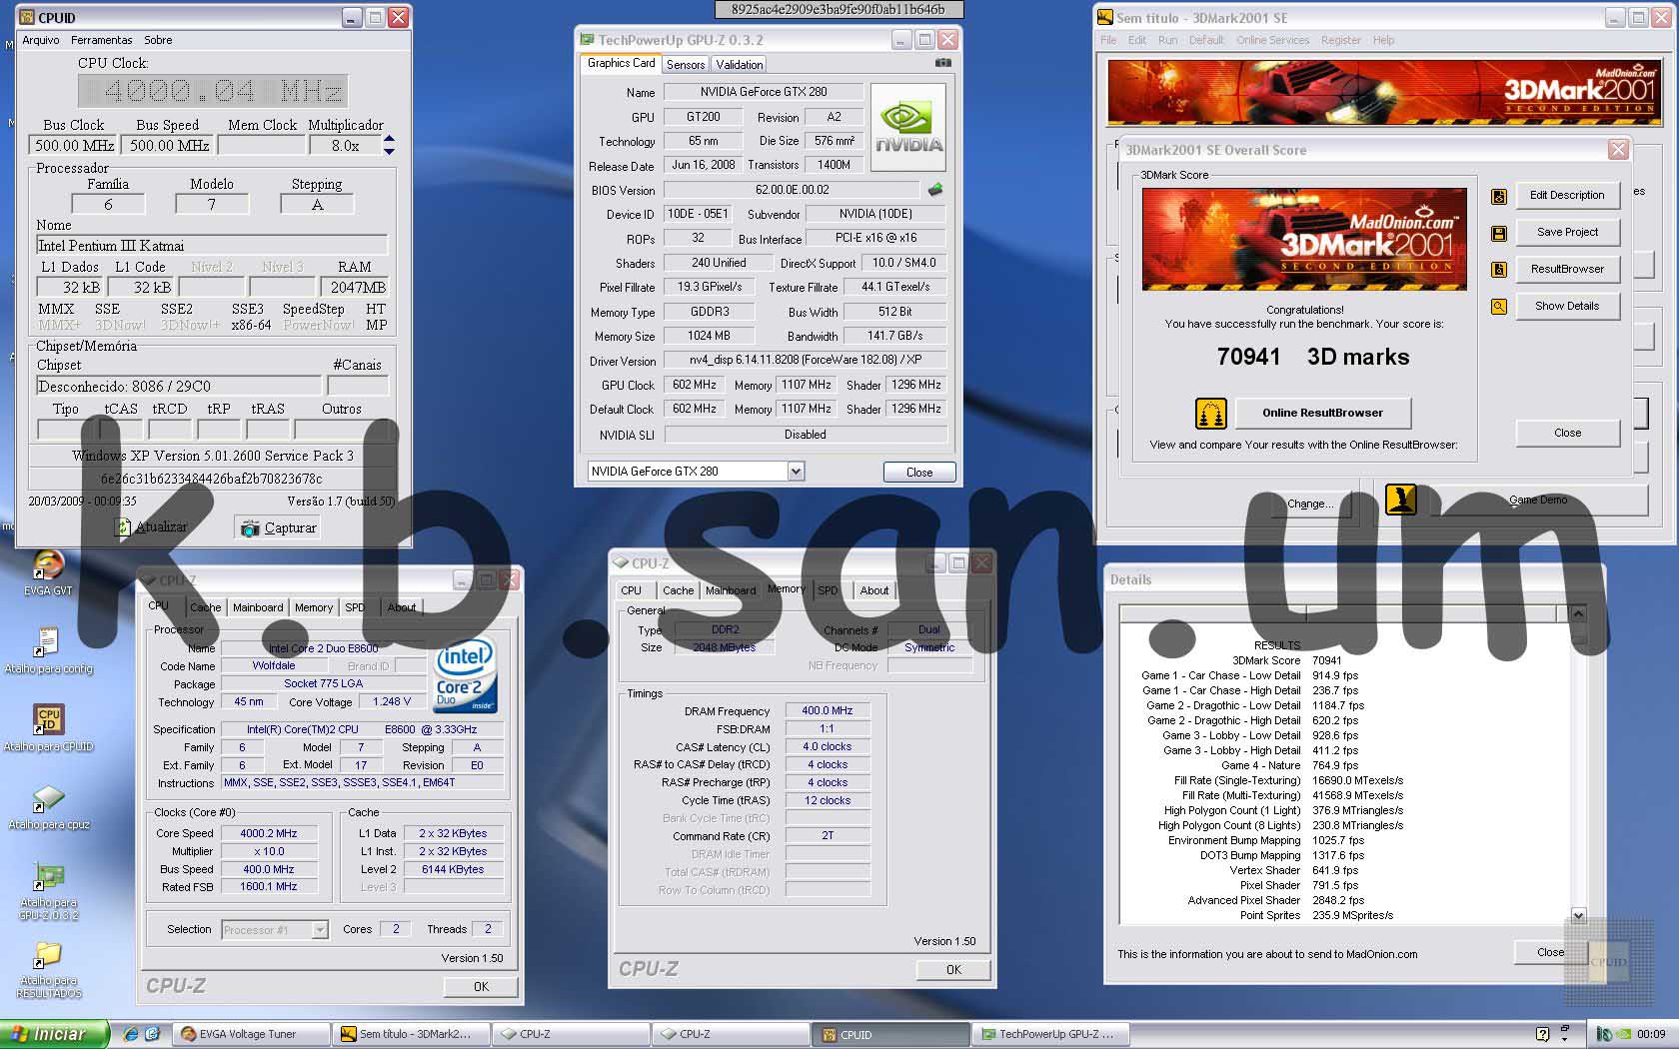This screenshot has height=1049, width=1679.
Task: Open the Ferramentas menu in CPUID
Action: tap(102, 40)
